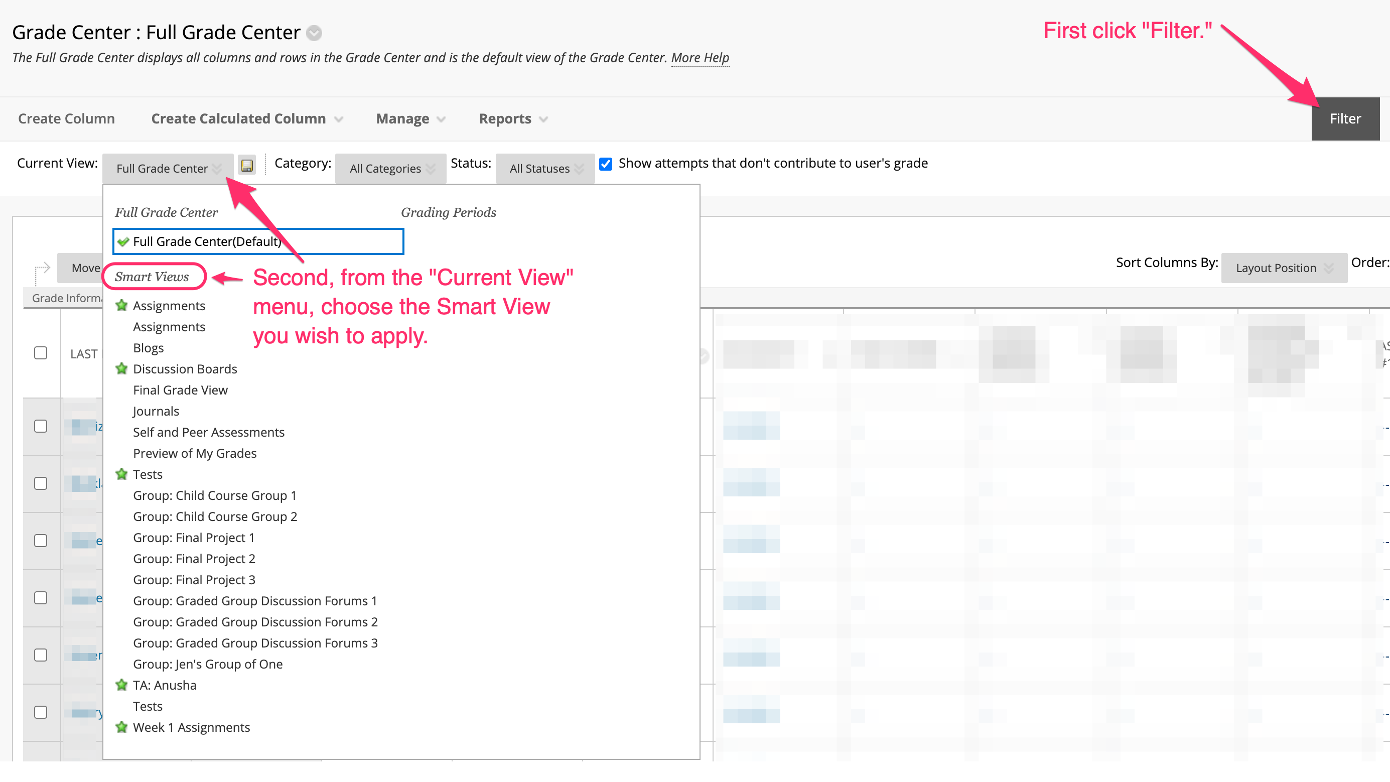The width and height of the screenshot is (1390, 782).
Task: Choose Group: Final Project 2
Action: [194, 559]
